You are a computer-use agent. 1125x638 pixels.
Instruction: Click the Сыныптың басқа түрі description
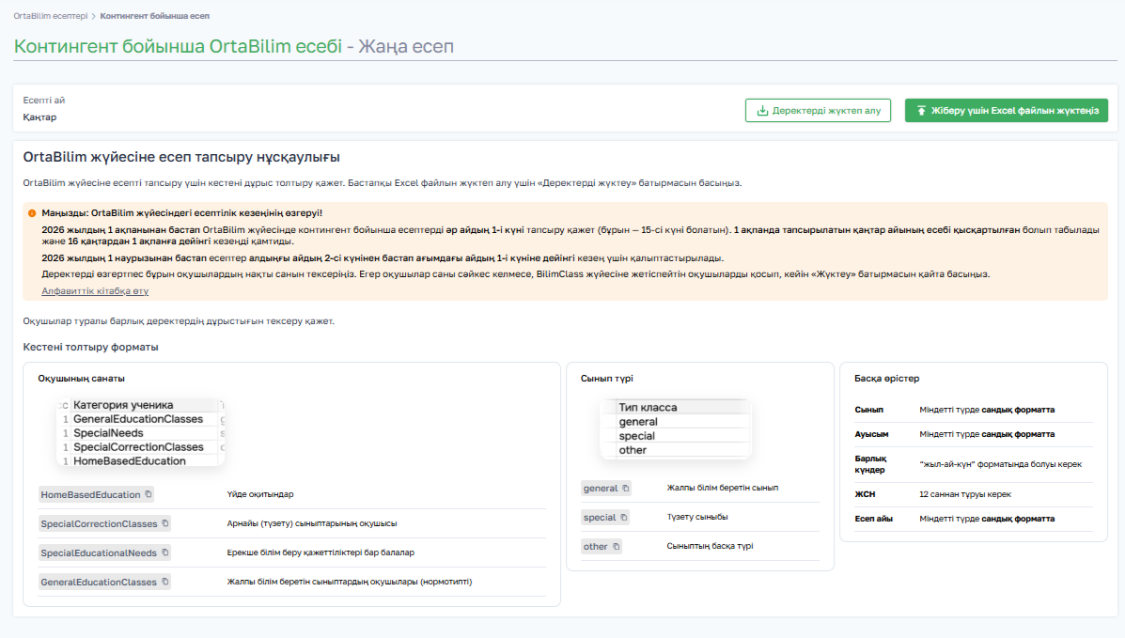[711, 546]
